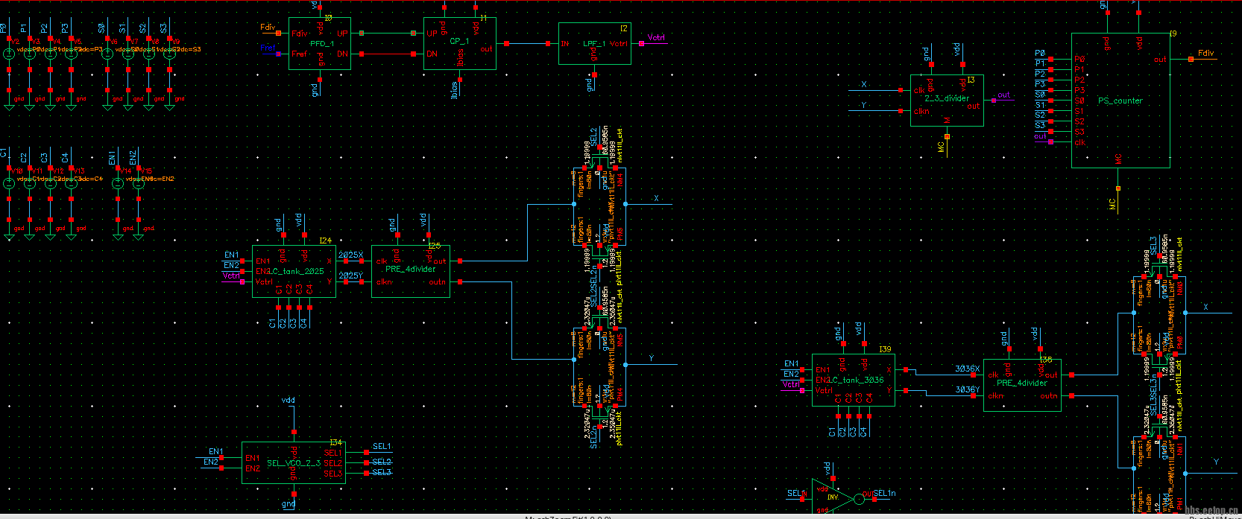Click the Ibias label below CP_1
Image resolution: width=1242 pixels, height=519 pixels.
(x=454, y=89)
